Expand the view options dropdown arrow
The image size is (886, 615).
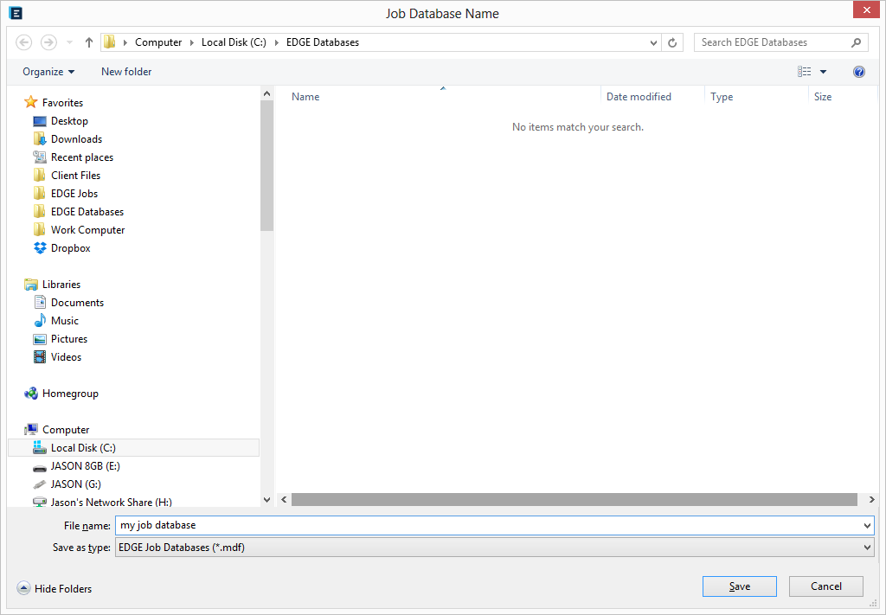(x=823, y=72)
